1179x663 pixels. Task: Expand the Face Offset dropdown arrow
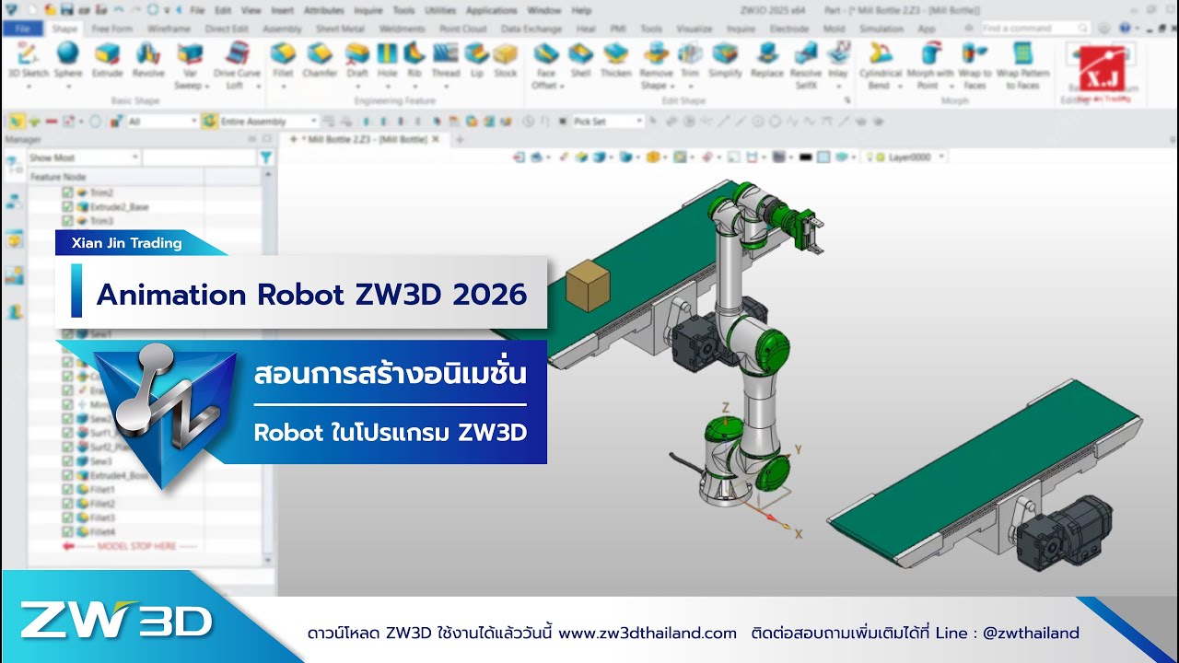(x=562, y=86)
